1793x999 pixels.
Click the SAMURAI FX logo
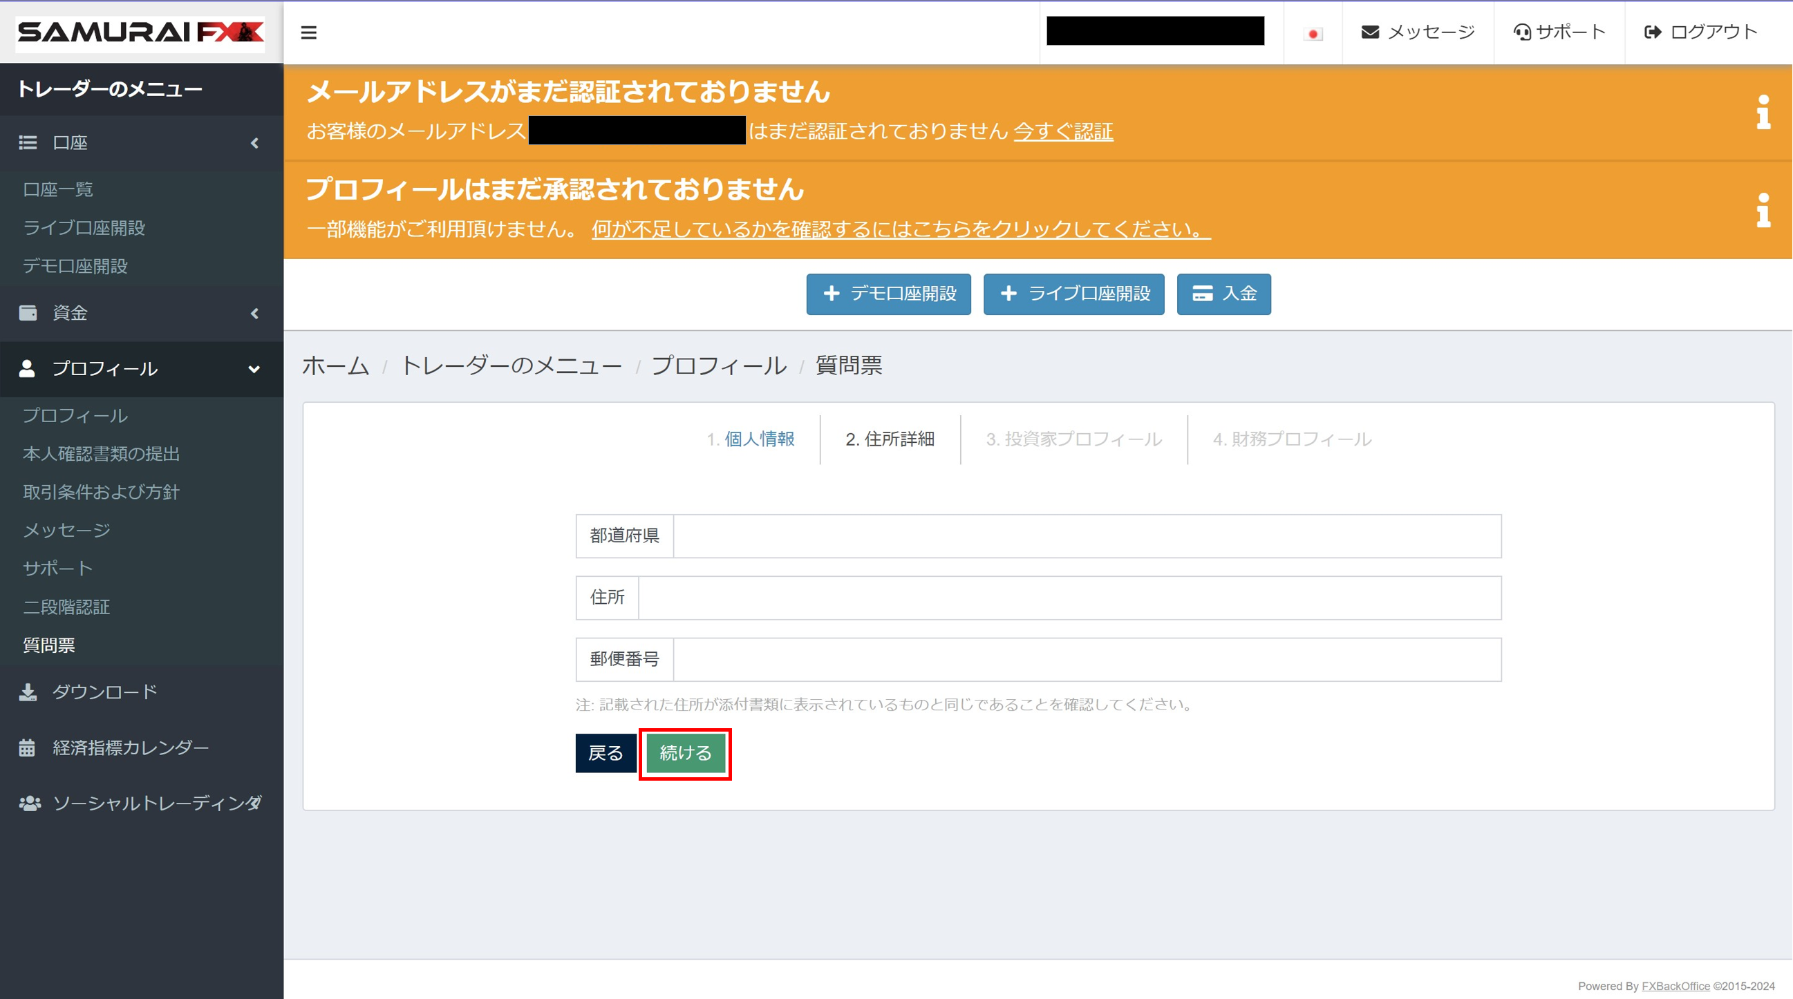[x=140, y=32]
